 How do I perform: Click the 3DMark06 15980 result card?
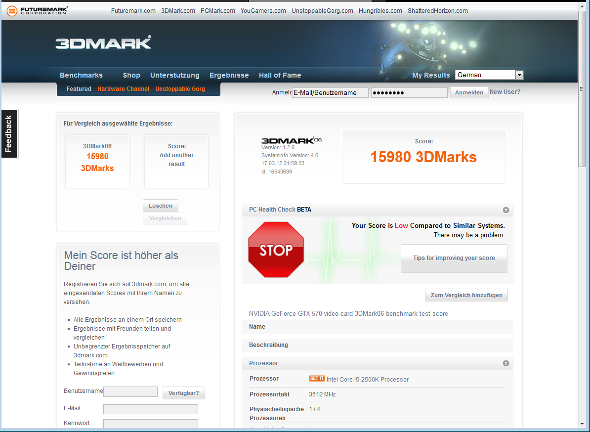coord(97,161)
